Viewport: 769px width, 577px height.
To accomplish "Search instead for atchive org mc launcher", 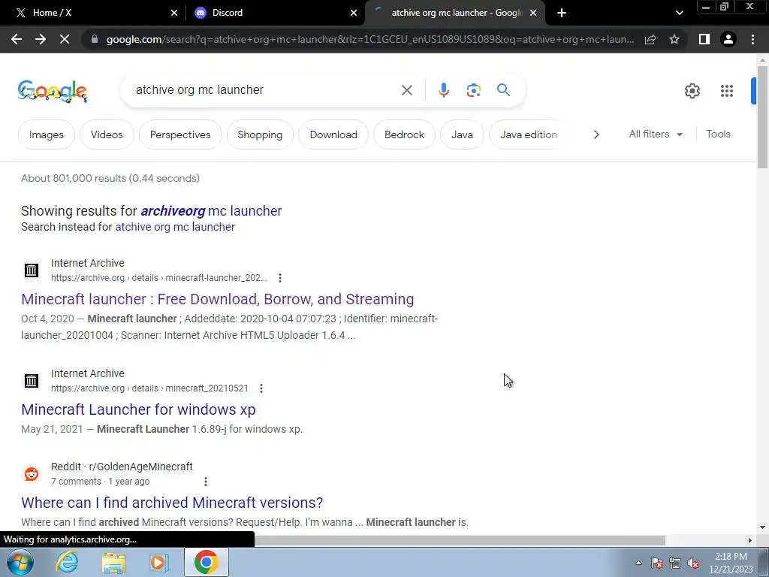I will (175, 227).
